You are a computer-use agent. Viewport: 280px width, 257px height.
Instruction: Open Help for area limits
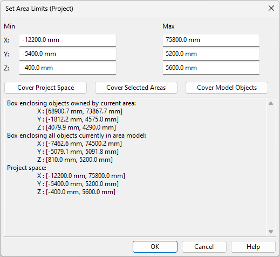pyautogui.click(x=253, y=247)
